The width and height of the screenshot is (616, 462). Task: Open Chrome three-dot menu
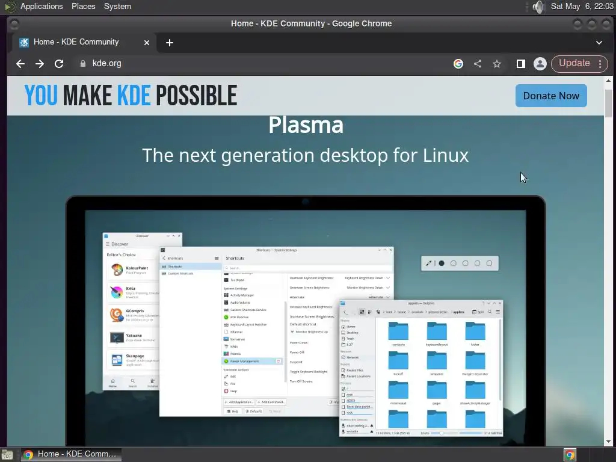[600, 64]
